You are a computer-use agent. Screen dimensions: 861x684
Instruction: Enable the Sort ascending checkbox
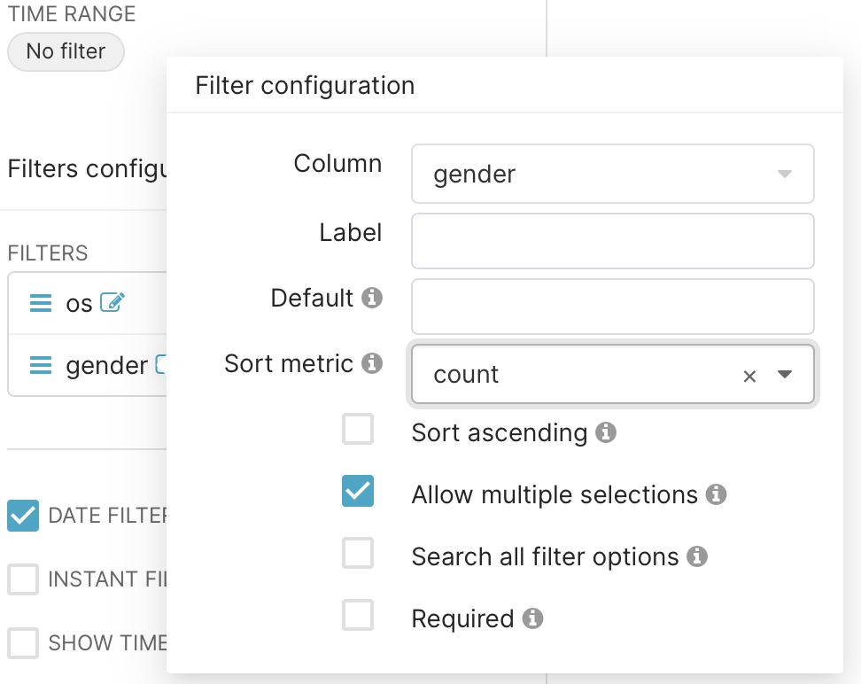click(x=358, y=430)
